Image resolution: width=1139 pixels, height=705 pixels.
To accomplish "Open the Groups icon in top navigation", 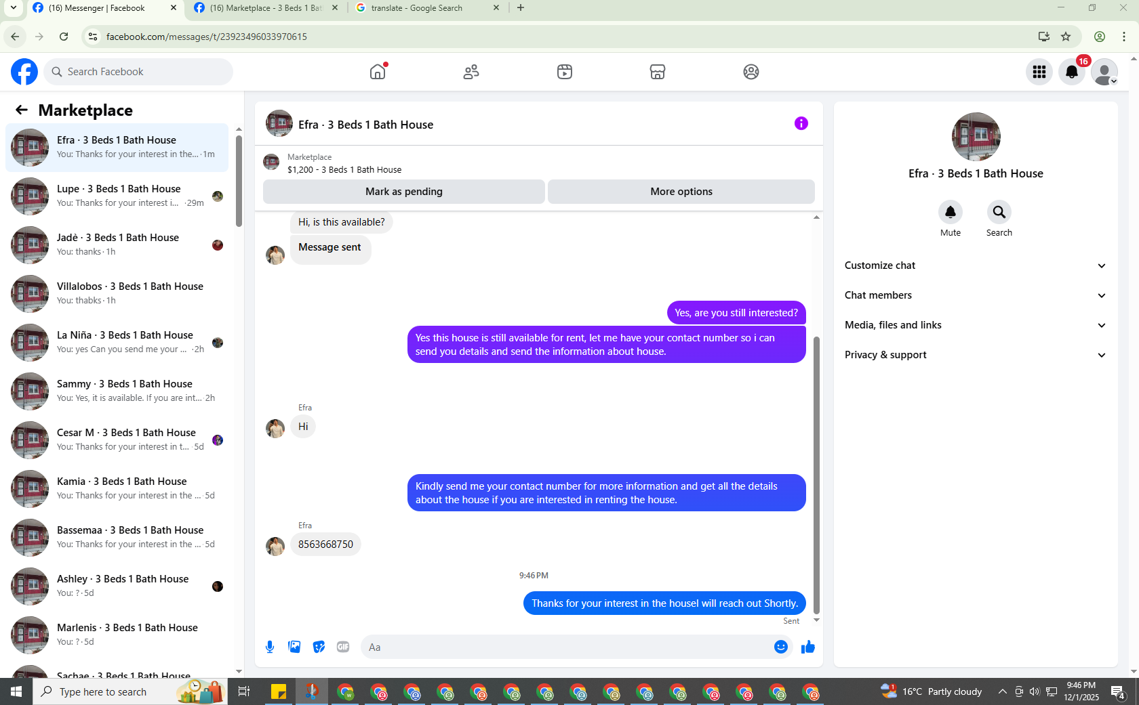I will click(x=751, y=72).
